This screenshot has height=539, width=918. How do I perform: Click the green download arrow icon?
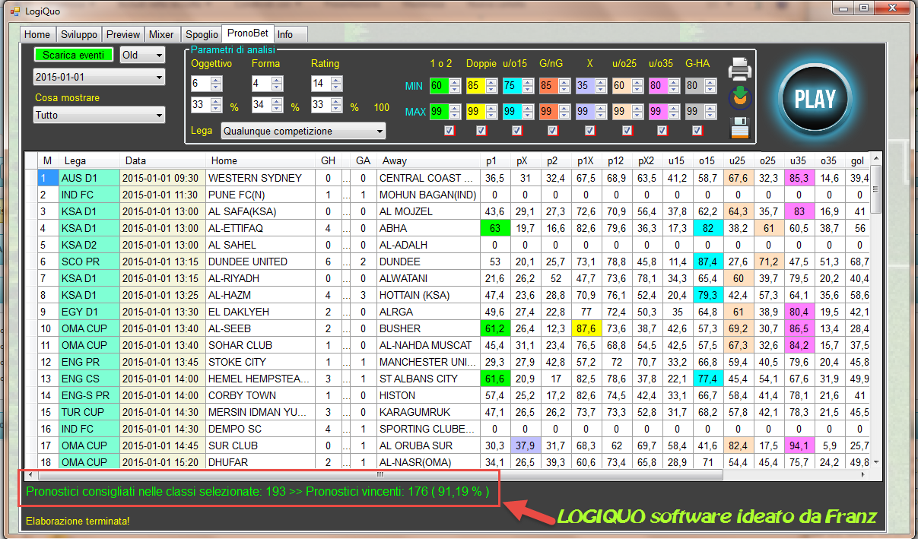[741, 98]
